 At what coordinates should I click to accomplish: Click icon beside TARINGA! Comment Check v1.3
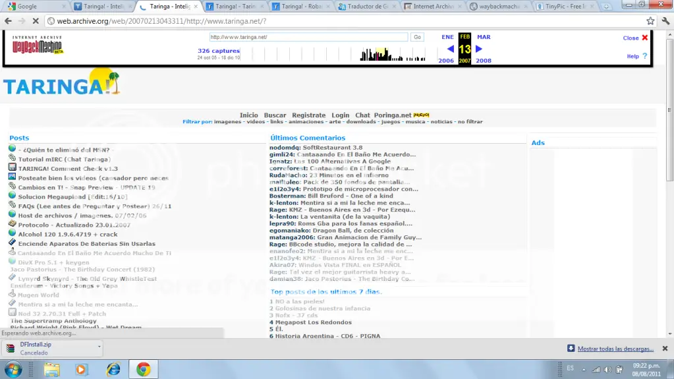[x=12, y=167]
